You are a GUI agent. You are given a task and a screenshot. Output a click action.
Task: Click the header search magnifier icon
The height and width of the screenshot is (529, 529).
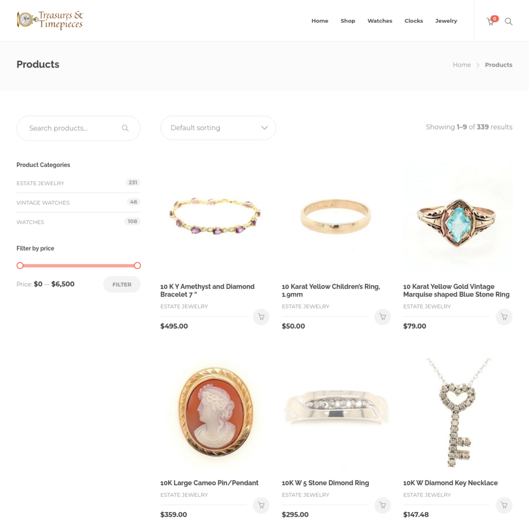[508, 22]
